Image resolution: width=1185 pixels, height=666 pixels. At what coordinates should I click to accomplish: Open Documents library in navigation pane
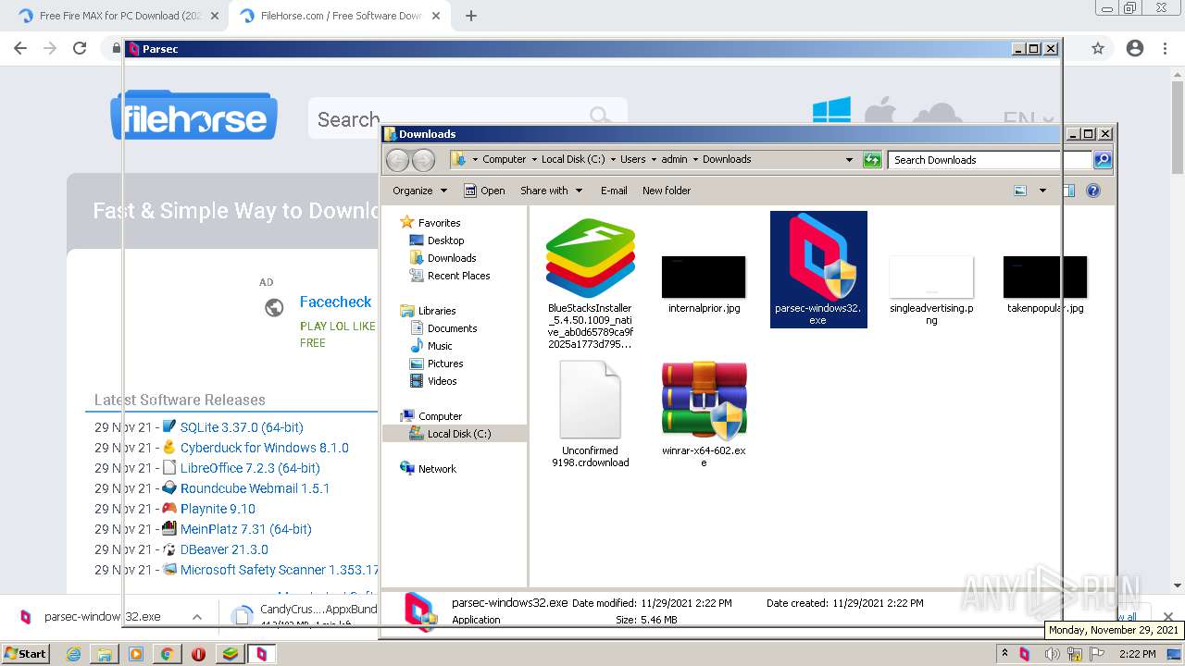point(452,328)
